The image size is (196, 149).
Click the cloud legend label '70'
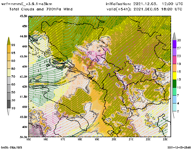13,76
